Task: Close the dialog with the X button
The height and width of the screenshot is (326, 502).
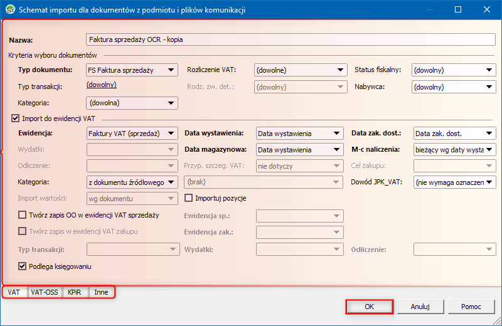Action: coord(487,10)
